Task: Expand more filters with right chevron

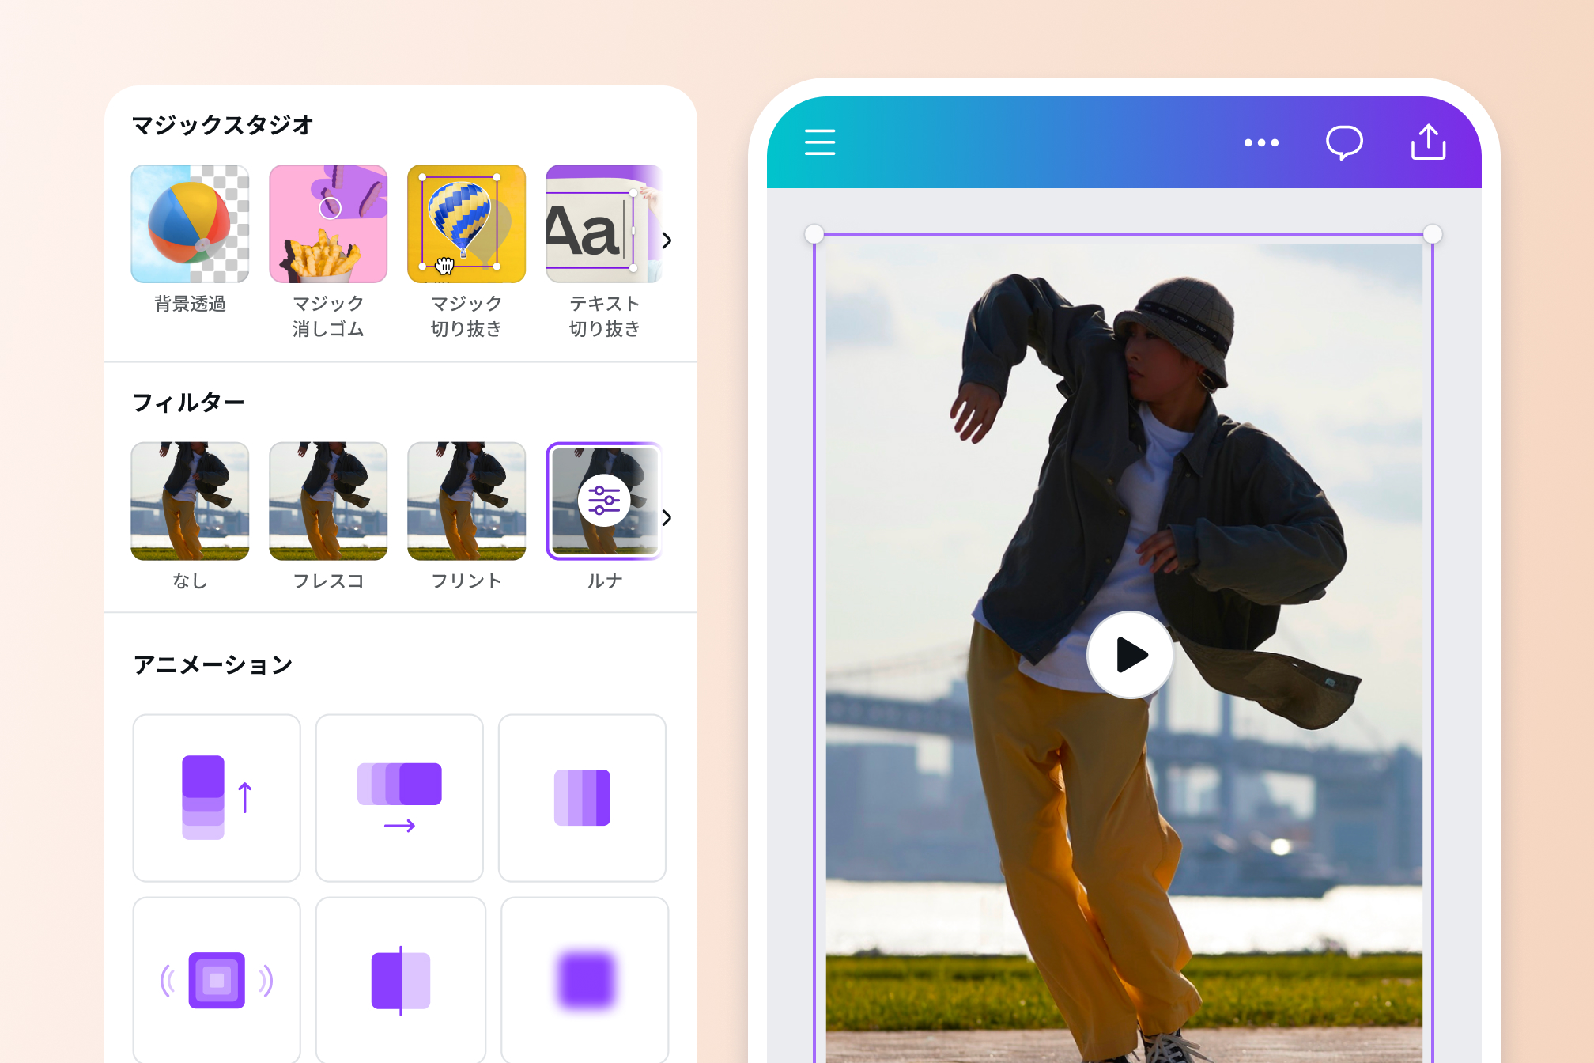Action: click(x=667, y=518)
